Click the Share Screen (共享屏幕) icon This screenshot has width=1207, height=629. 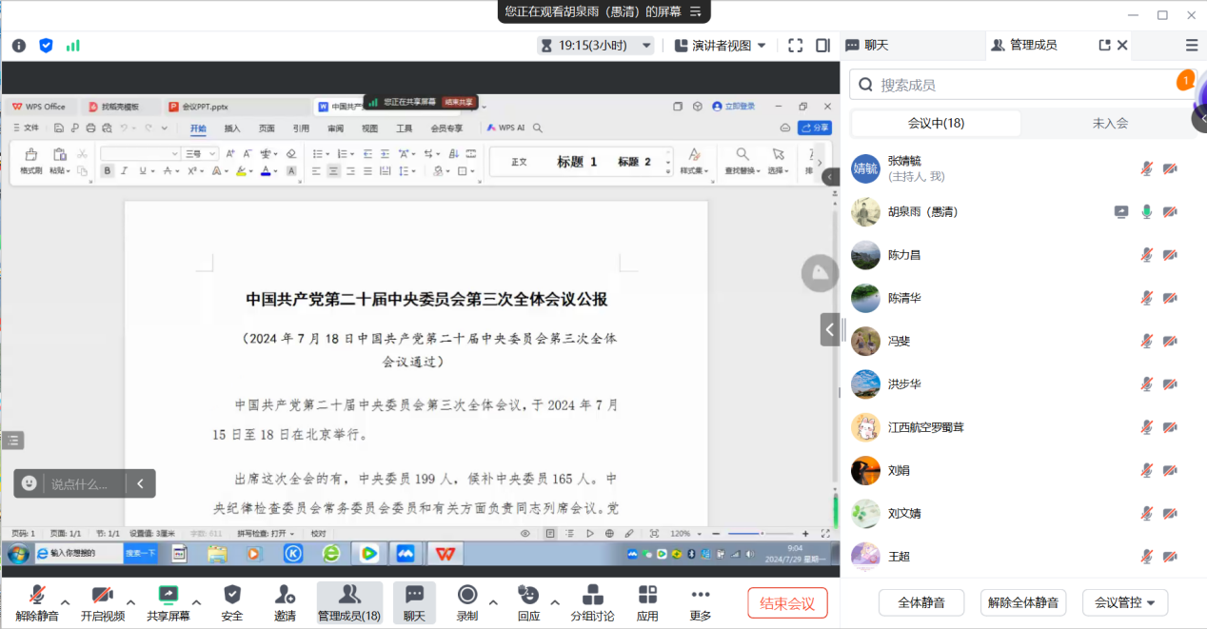point(168,595)
